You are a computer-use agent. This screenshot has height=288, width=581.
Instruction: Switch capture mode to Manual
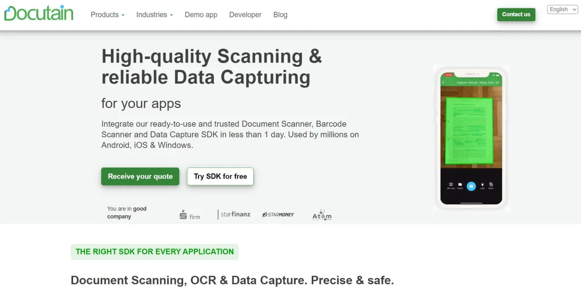473,82
